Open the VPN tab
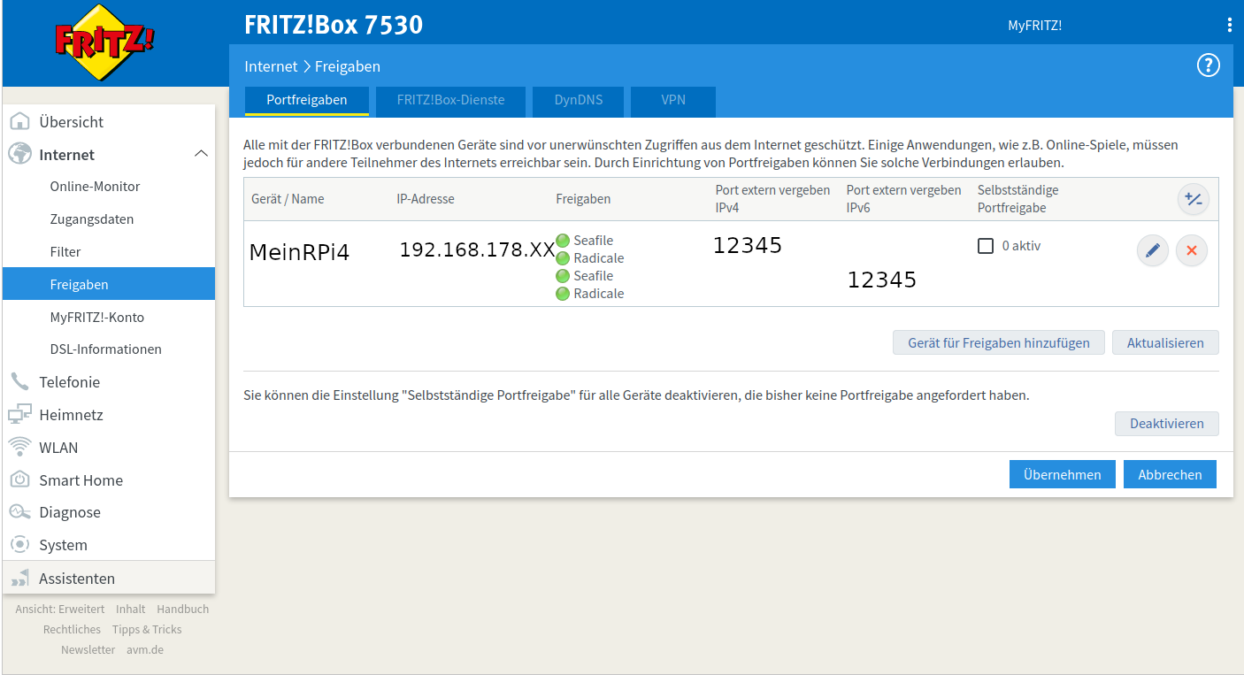 tap(673, 101)
